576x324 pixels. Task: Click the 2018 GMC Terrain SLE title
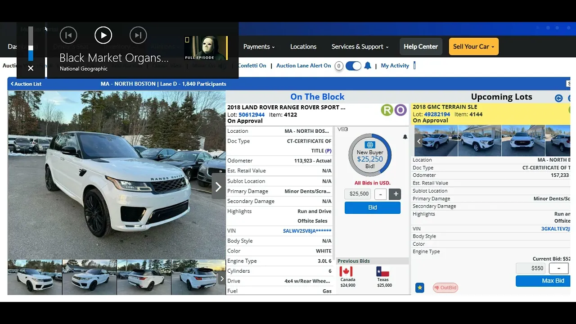tap(445, 107)
